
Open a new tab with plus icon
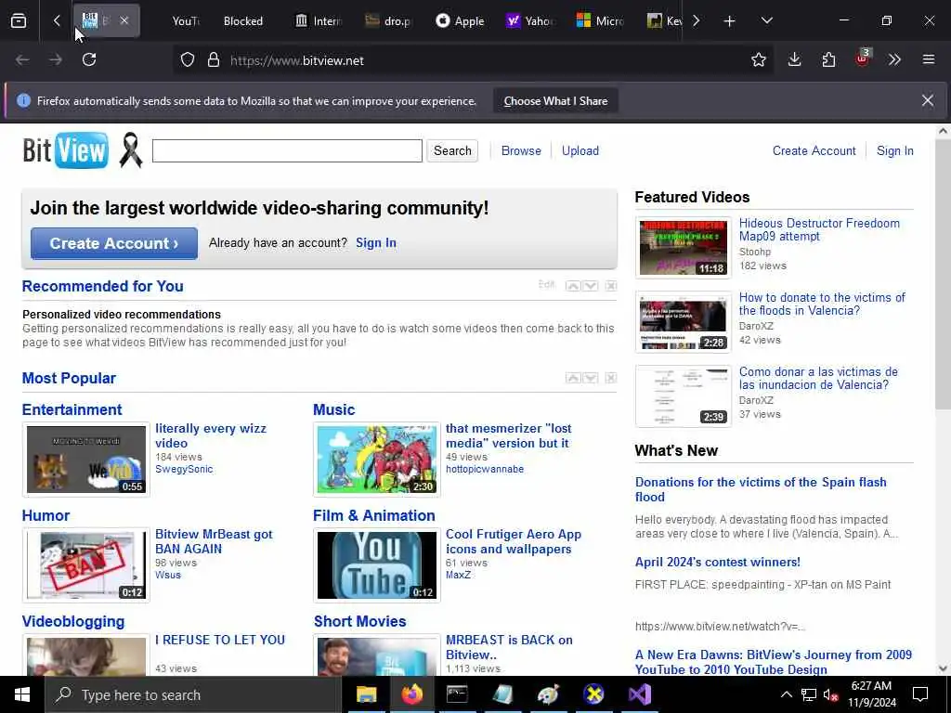(730, 21)
